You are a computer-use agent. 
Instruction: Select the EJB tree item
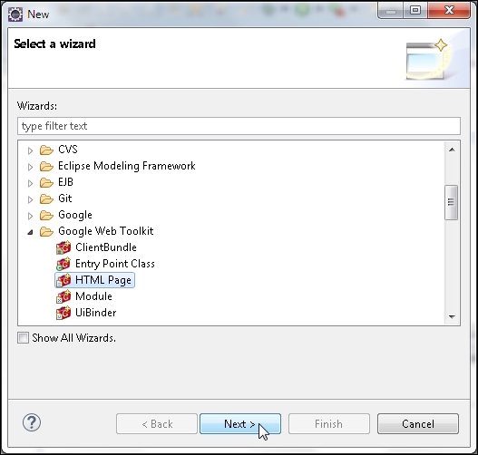pyautogui.click(x=66, y=182)
